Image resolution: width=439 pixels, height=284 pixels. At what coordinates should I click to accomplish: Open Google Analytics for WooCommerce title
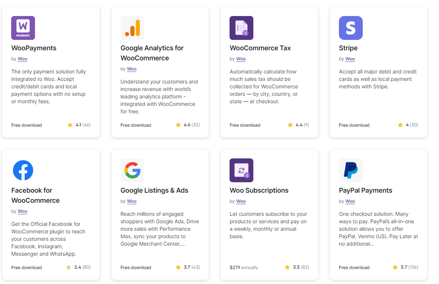[152, 53]
